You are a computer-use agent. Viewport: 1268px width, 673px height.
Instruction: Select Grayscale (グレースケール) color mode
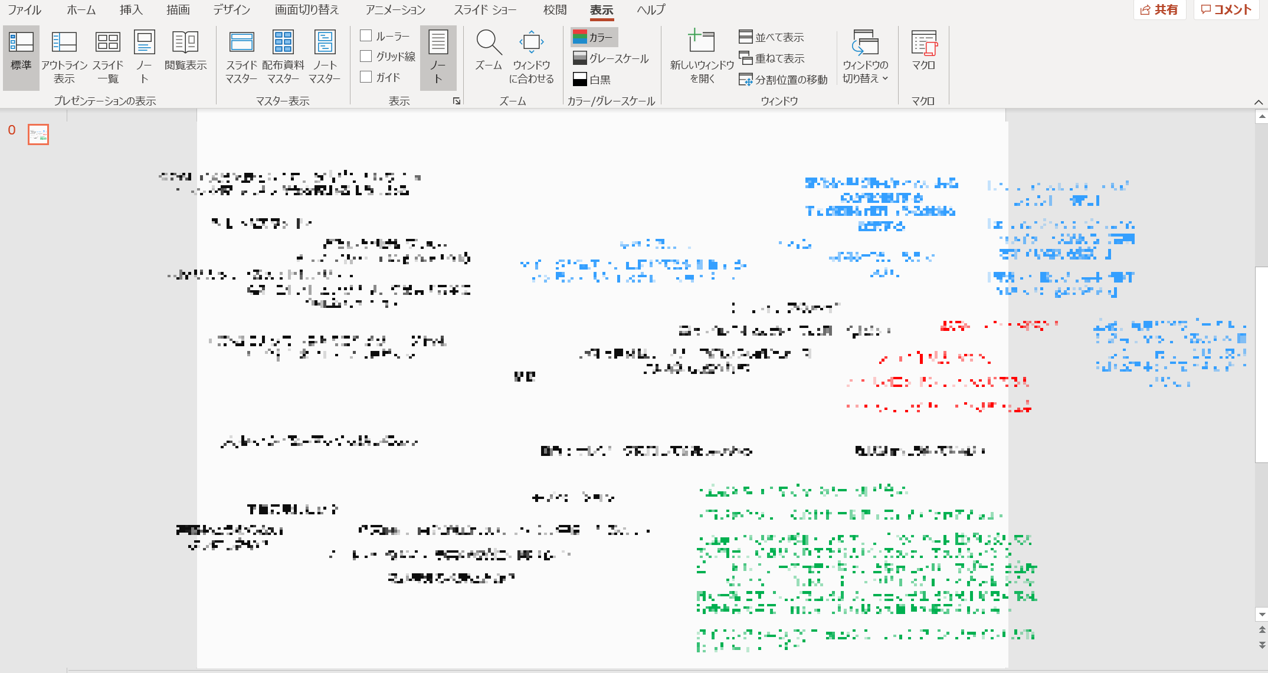[x=611, y=58]
